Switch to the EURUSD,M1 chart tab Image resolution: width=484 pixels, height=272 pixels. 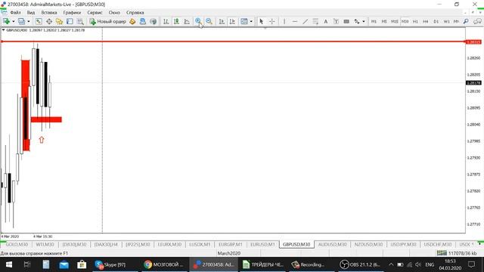click(x=262, y=244)
